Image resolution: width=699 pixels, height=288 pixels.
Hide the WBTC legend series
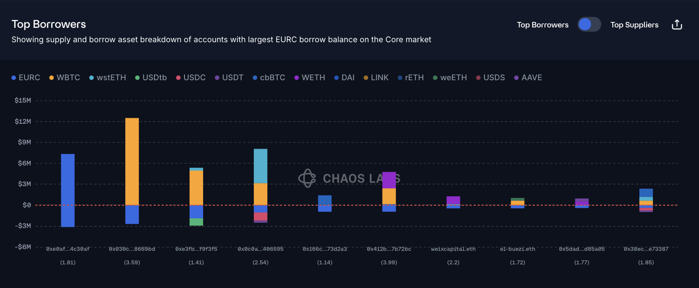click(64, 78)
